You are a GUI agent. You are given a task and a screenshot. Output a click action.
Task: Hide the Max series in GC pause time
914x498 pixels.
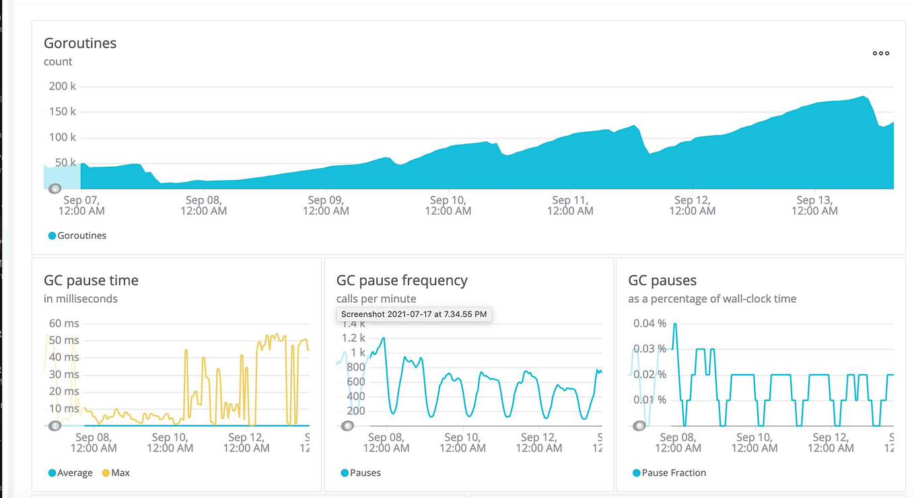[x=116, y=472]
